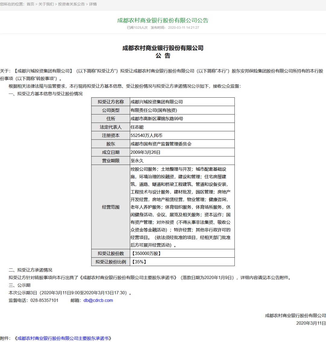This screenshot has height=342, width=326.
Task: Click section heading 三、公示期
Action: (19, 285)
